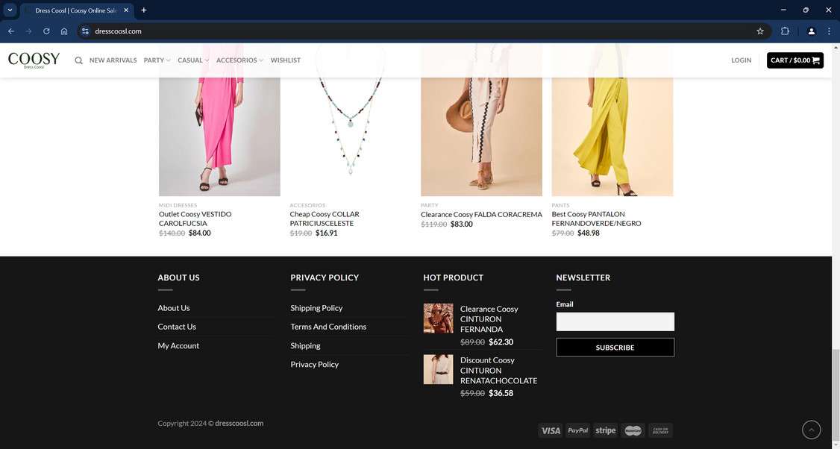
Task: View site information icon in address bar
Action: click(x=85, y=31)
